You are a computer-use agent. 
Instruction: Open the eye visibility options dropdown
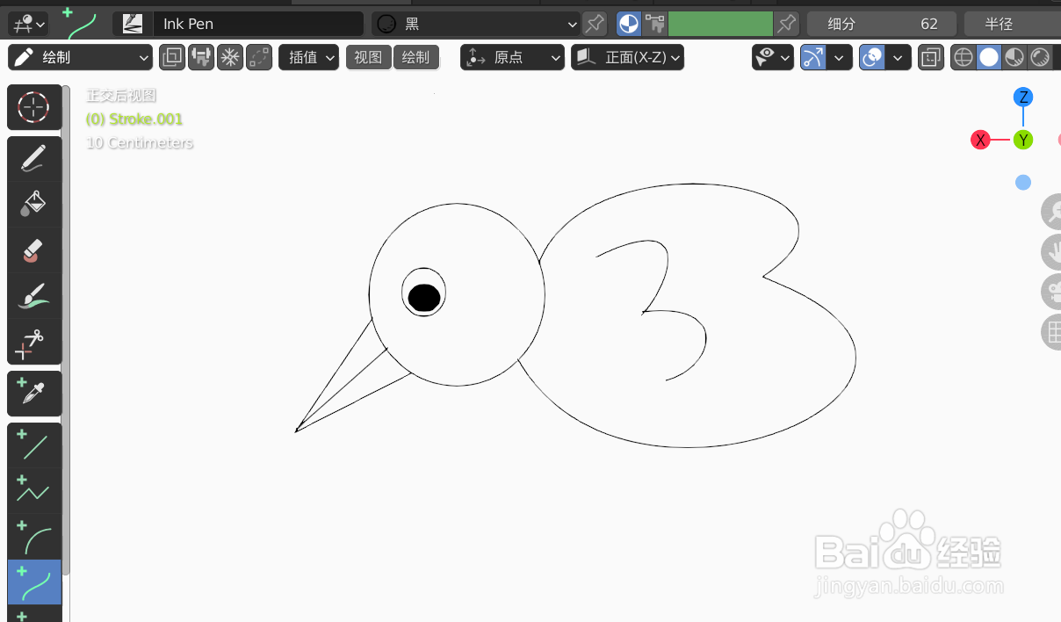pyautogui.click(x=773, y=57)
